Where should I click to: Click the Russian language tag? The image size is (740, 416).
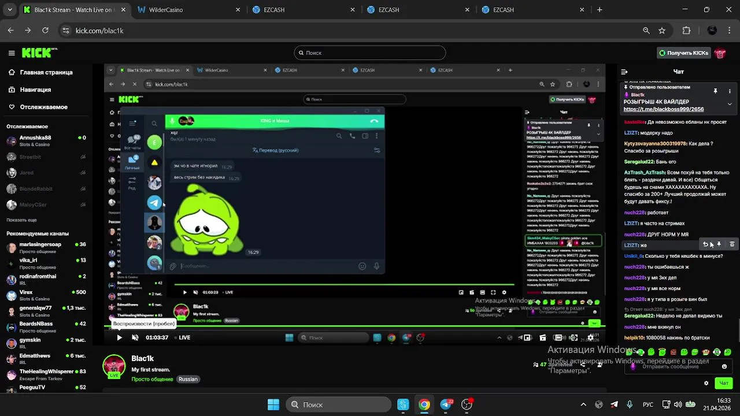click(188, 379)
